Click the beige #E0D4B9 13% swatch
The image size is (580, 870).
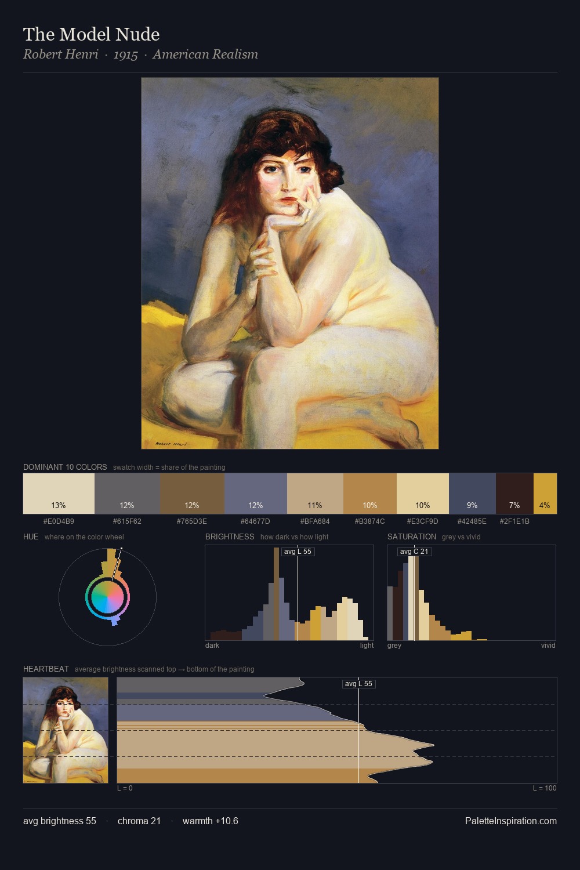coord(59,494)
